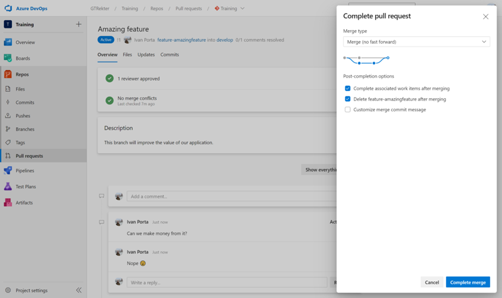502x298 pixels.
Task: Switch to the Updates tab
Action: (x=146, y=55)
